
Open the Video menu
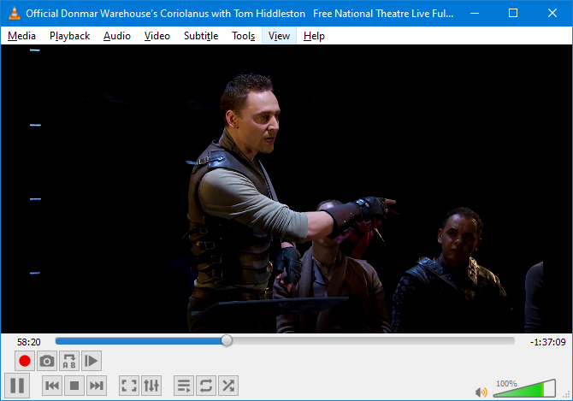(x=157, y=36)
